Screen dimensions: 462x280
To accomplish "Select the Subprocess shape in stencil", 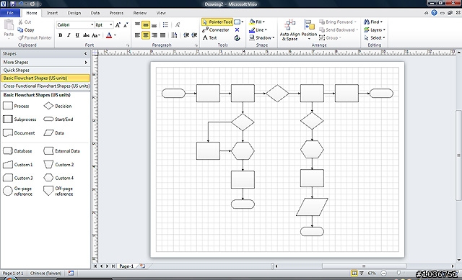I will 19,119.
